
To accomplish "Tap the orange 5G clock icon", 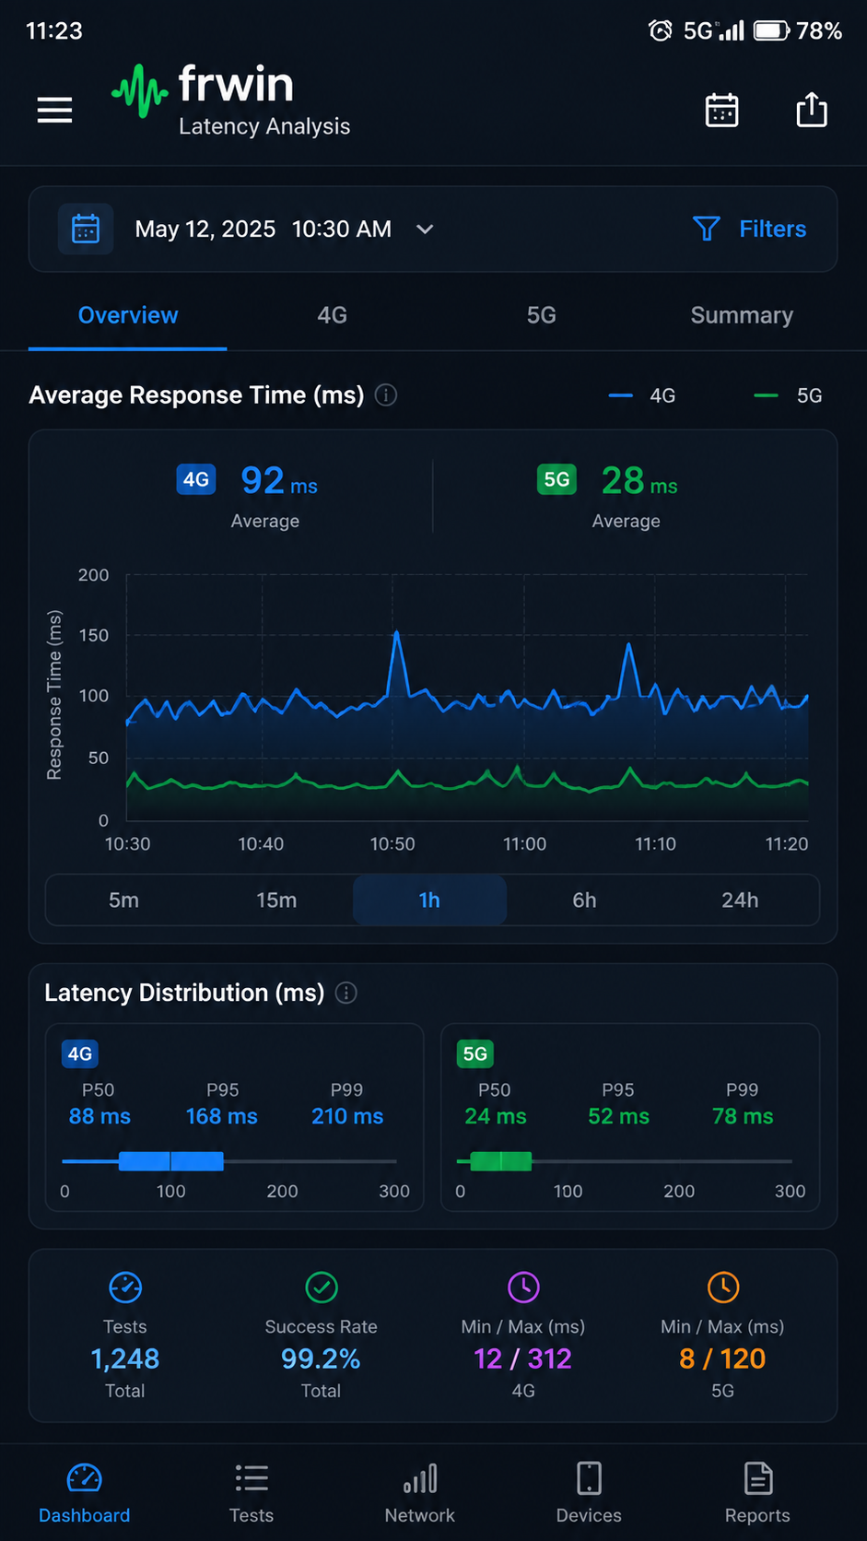I will click(723, 1288).
